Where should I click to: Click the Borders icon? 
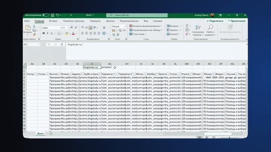(x=59, y=33)
